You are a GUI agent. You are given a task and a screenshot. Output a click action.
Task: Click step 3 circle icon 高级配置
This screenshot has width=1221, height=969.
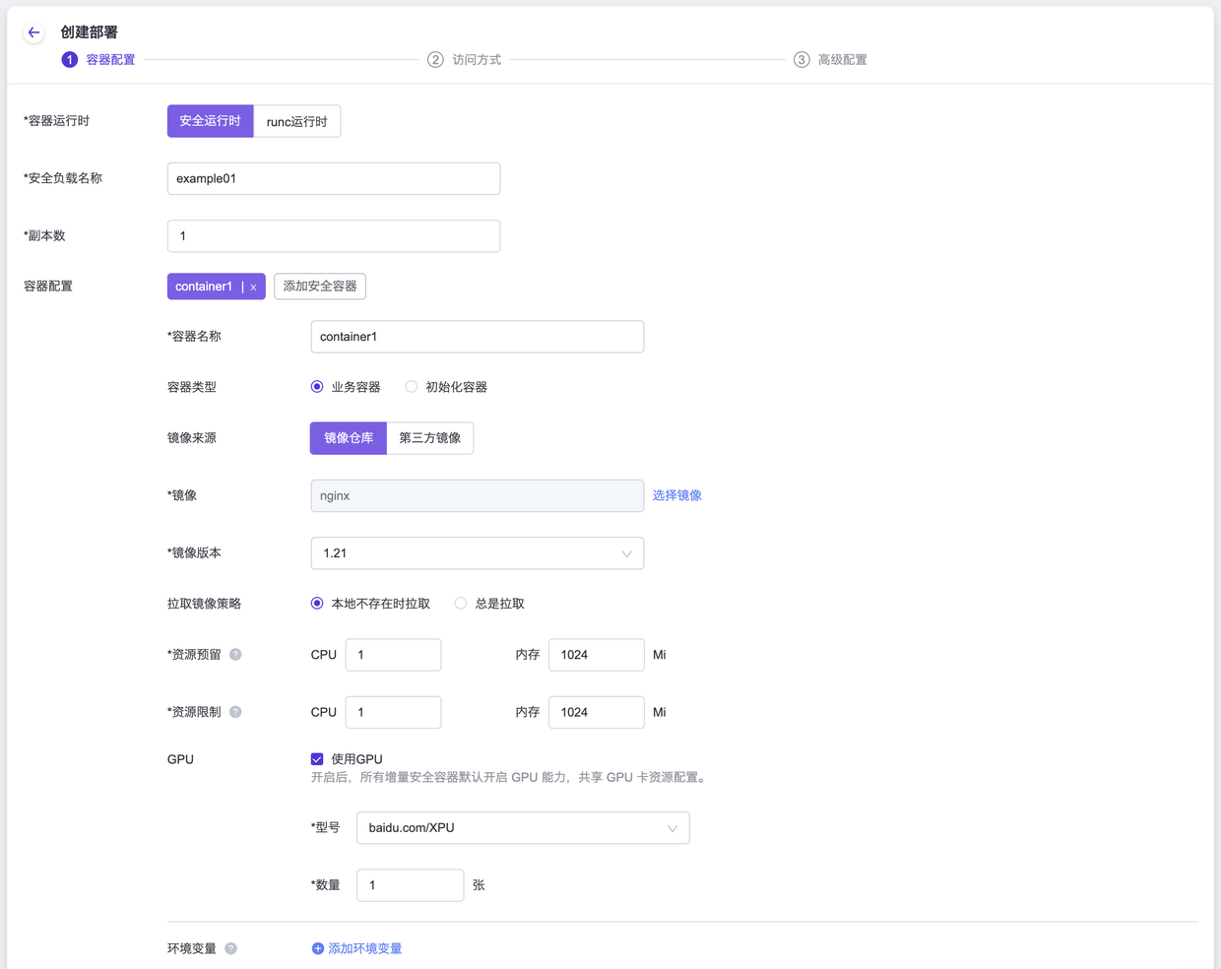coord(802,60)
